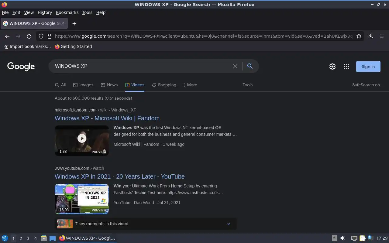Click the taskbar show desktop icon
This screenshot has height=243, width=389.
coord(53,238)
